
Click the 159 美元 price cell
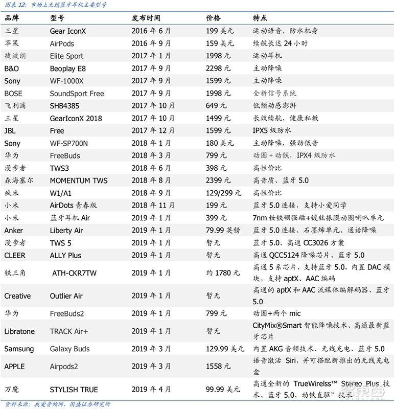click(220, 43)
